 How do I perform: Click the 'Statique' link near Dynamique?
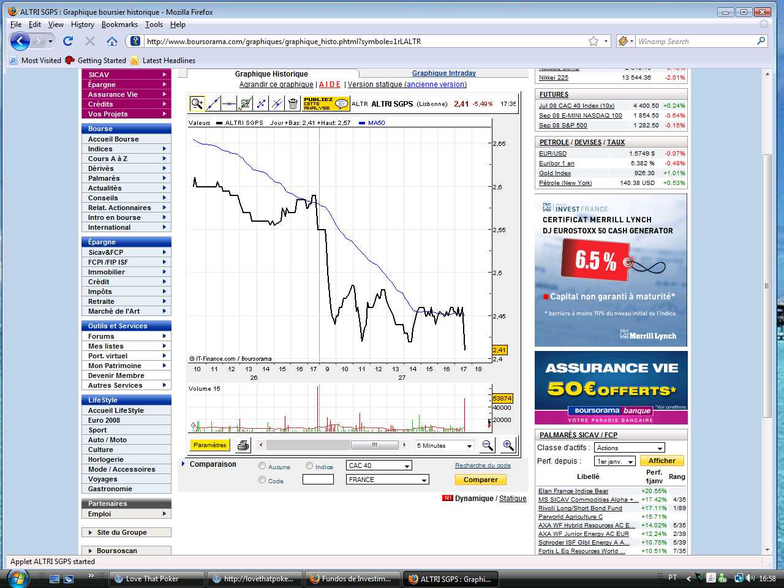tap(513, 499)
